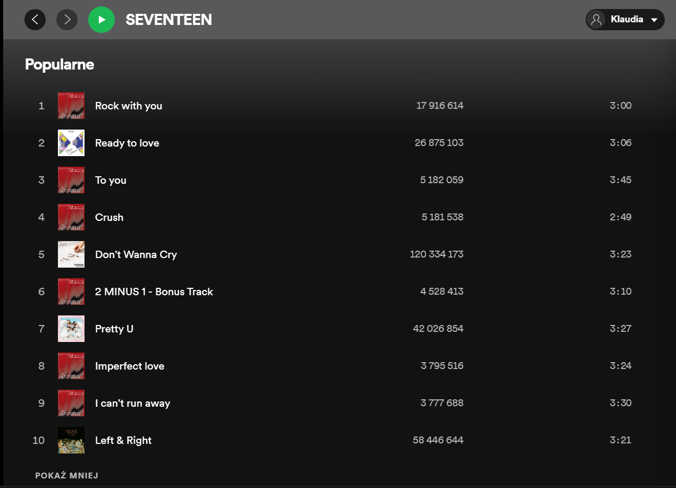Select the track title Ready to love
676x488 pixels.
127,143
